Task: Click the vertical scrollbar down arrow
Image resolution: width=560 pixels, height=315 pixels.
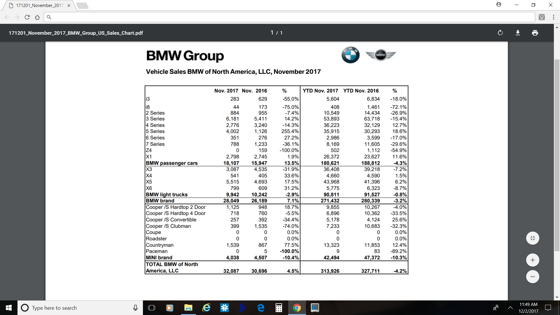Action: pyautogui.click(x=557, y=297)
